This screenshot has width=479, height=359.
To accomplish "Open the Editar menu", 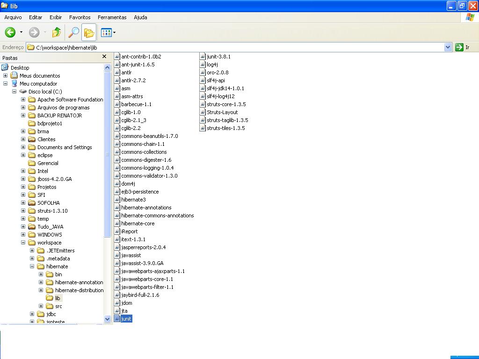I will coord(36,17).
